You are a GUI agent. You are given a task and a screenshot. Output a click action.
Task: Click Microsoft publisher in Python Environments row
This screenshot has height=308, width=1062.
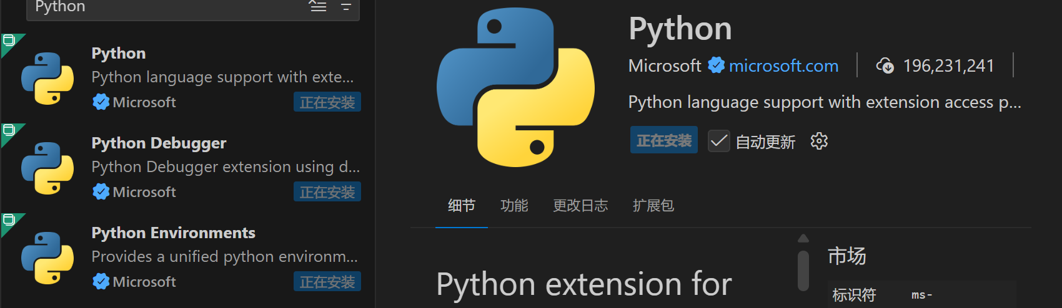coord(144,282)
